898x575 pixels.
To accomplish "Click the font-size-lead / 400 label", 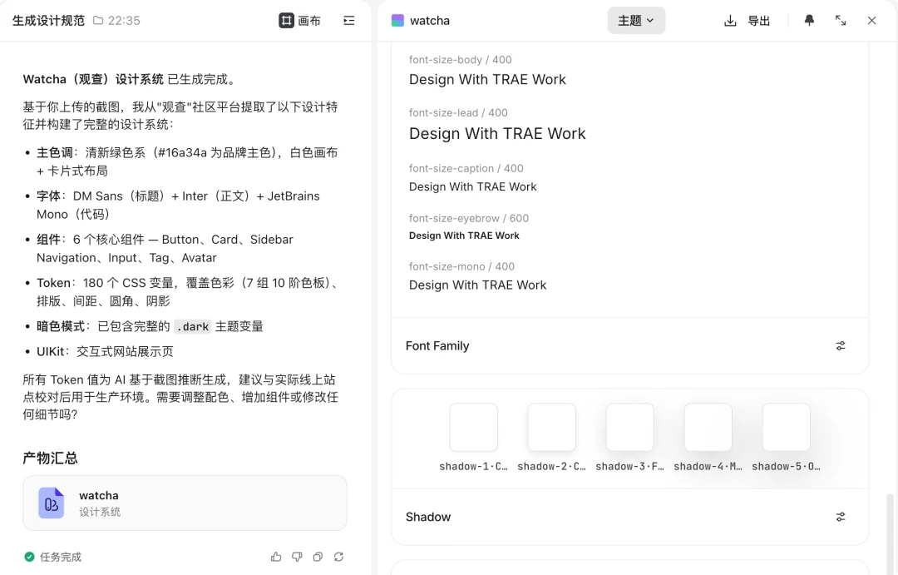I will pyautogui.click(x=458, y=113).
